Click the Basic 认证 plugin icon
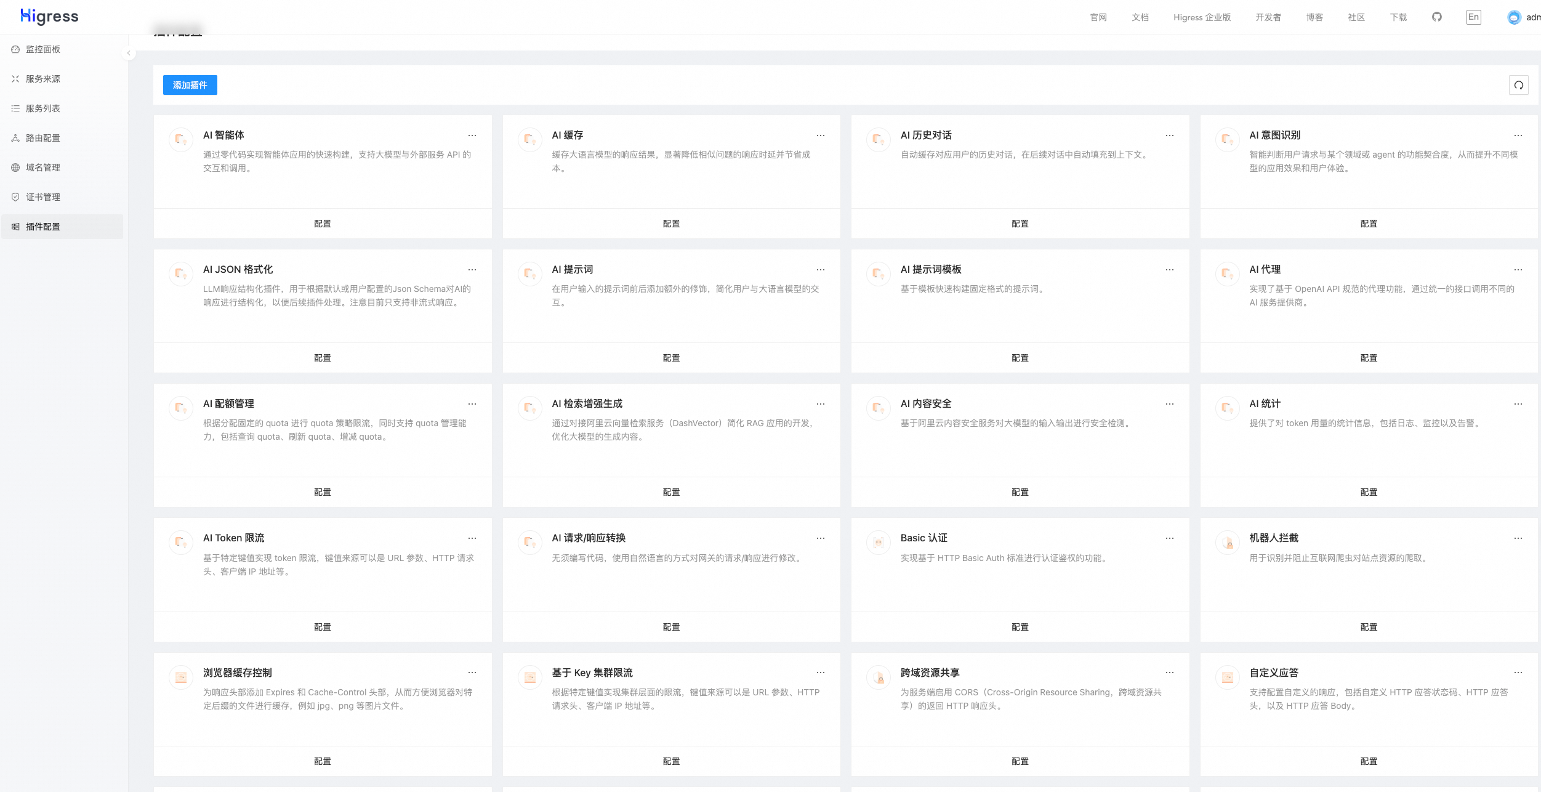Viewport: 1541px width, 792px height. (x=879, y=543)
